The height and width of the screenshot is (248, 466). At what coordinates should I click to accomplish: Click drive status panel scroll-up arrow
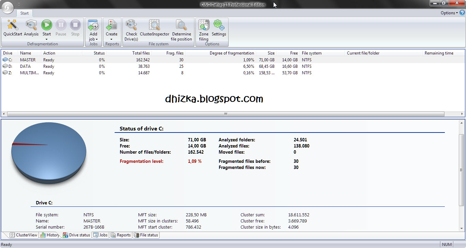(462, 123)
